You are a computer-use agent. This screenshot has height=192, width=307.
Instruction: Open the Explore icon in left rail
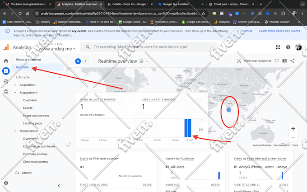tap(6, 81)
